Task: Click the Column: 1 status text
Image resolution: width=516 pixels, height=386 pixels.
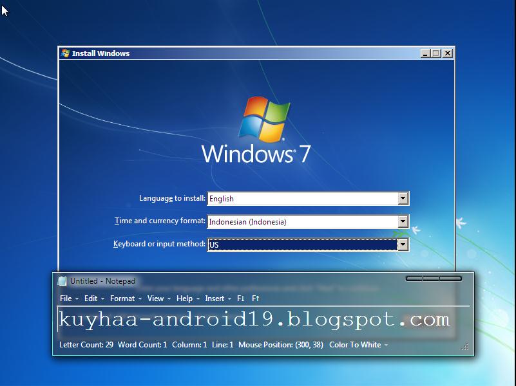Action: 189,345
